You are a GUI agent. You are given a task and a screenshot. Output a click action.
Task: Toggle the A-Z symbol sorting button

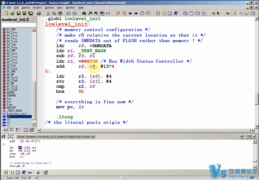[x=6, y=130]
